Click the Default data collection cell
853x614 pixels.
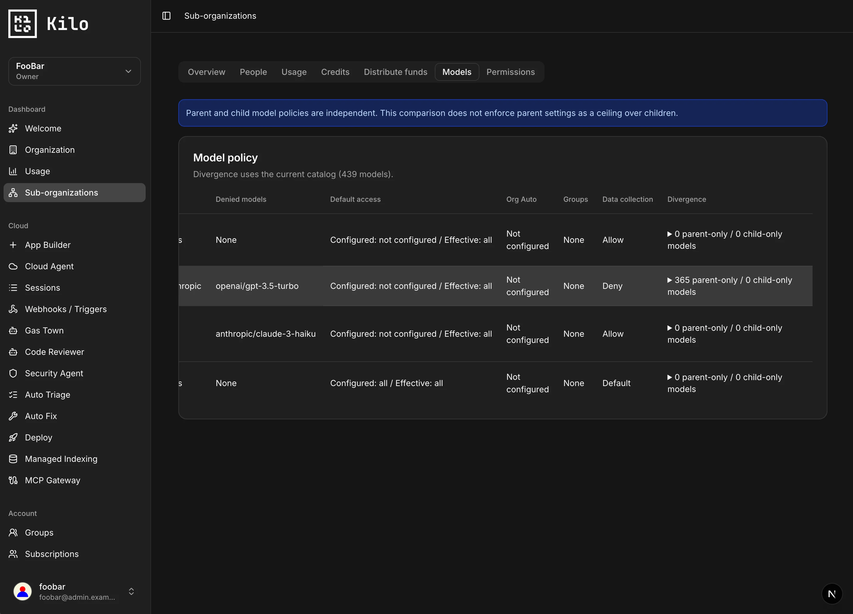616,383
